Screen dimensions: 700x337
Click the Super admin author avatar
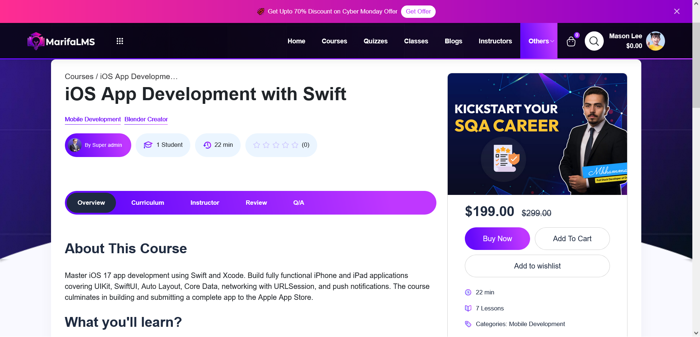(x=75, y=145)
